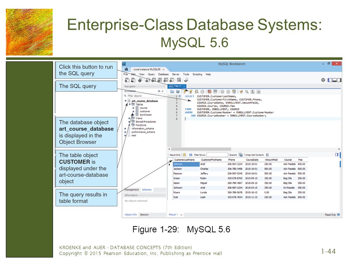Refresh the result grid arrows icon

tap(190, 155)
